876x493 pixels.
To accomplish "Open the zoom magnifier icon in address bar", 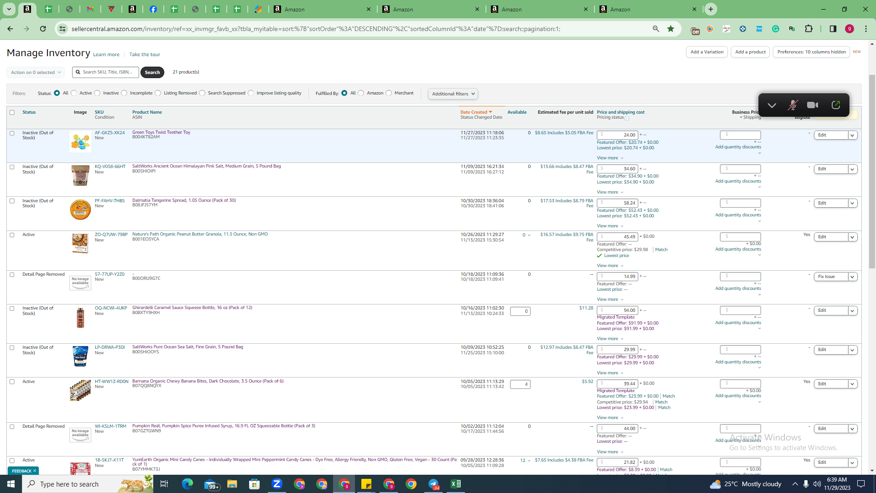I will click(656, 29).
